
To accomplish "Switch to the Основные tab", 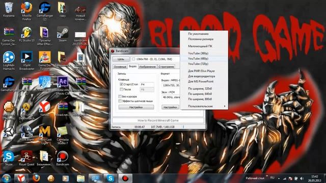I will [x=120, y=67].
